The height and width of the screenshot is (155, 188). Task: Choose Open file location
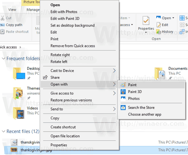click(79, 136)
